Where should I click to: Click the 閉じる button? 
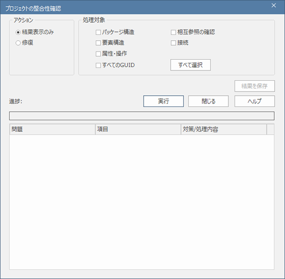point(208,101)
